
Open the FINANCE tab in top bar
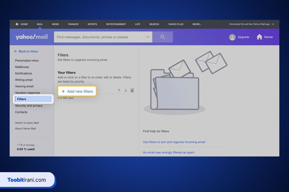pos(73,24)
